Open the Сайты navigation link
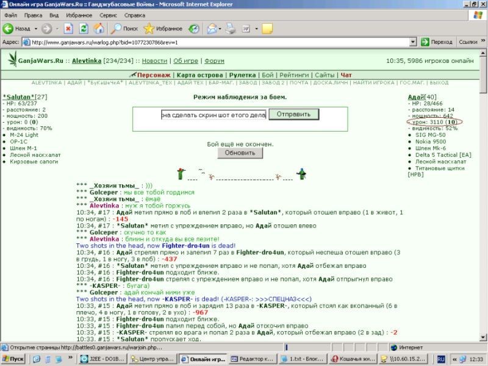 [x=325, y=75]
